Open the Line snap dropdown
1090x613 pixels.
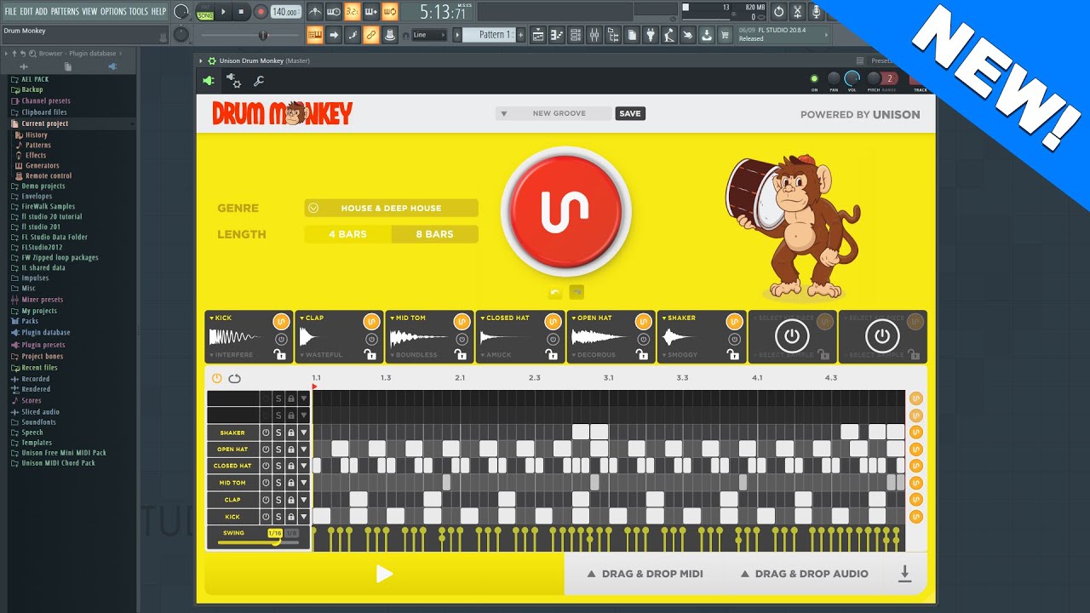click(x=428, y=35)
